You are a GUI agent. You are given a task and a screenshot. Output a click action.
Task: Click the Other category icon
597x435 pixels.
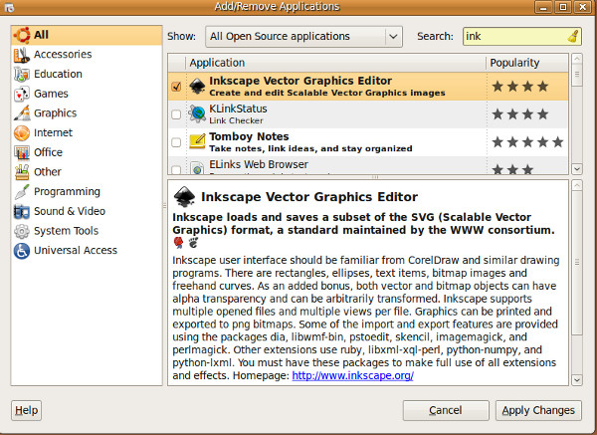22,172
